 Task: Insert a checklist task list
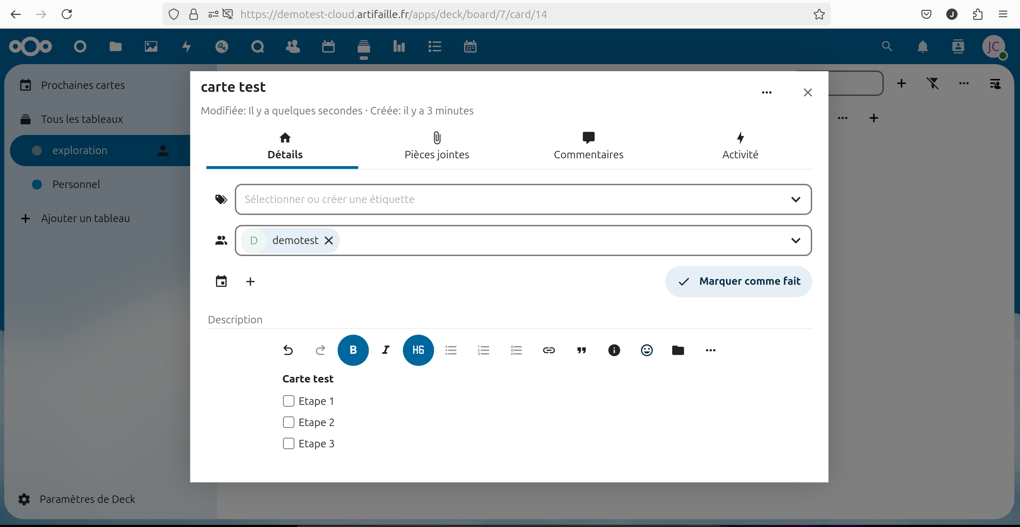pos(516,350)
